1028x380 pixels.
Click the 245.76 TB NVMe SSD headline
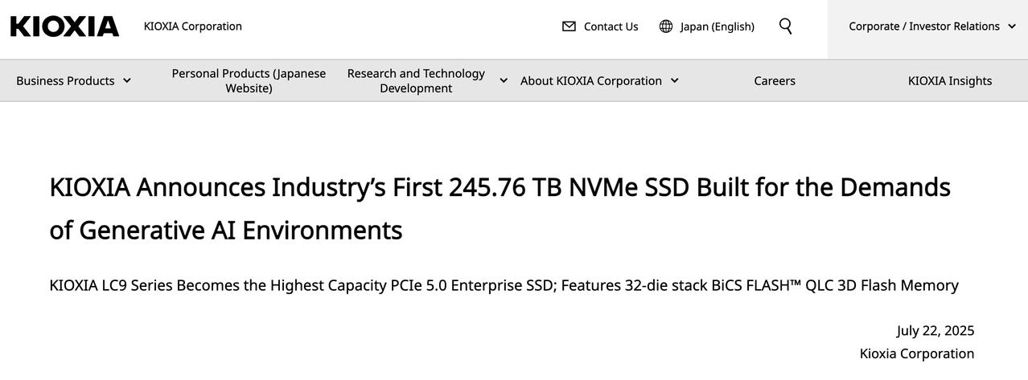[500, 208]
